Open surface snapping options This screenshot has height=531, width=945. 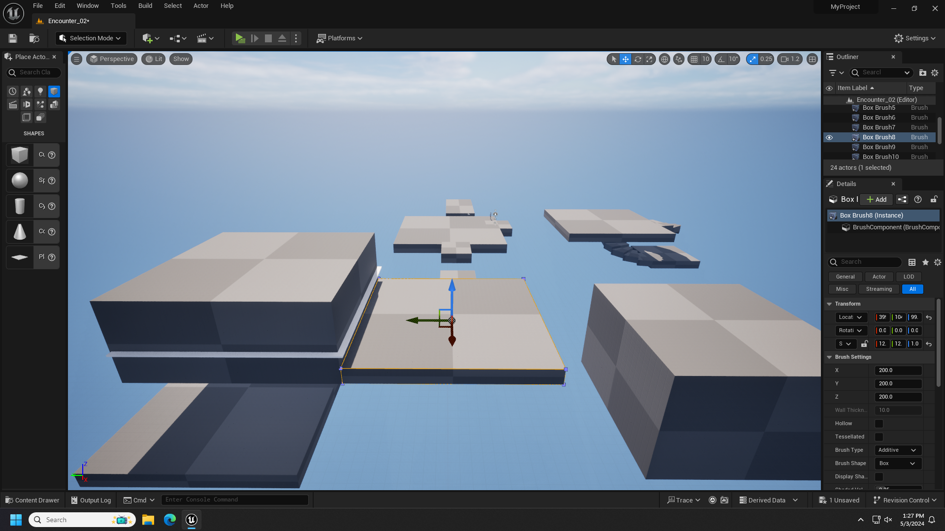(679, 59)
